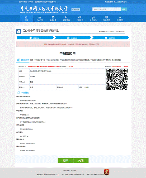This screenshot has height=178, width=146.
Task: Dismiss the pink reminder banner
Action: click(128, 44)
